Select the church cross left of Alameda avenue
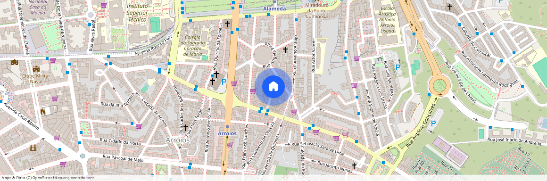 tap(227, 24)
